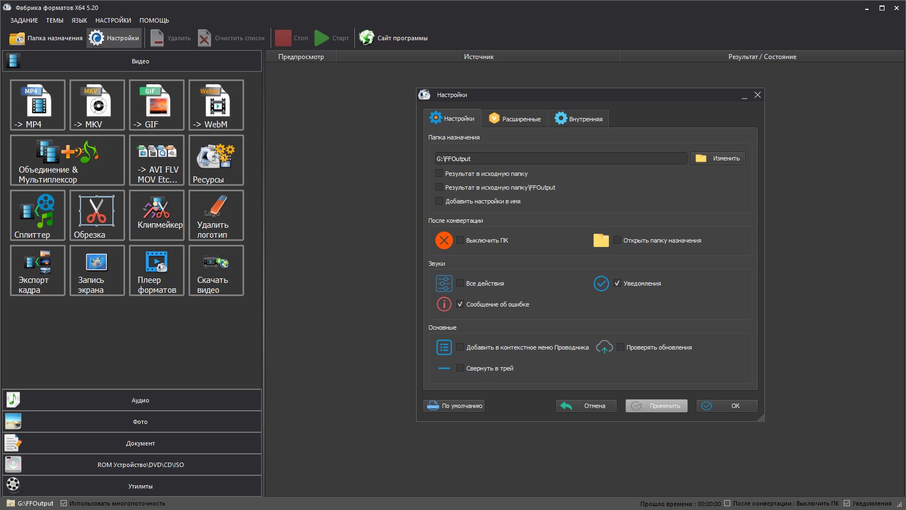Enable Проверять обновления checkbox

[x=621, y=347]
